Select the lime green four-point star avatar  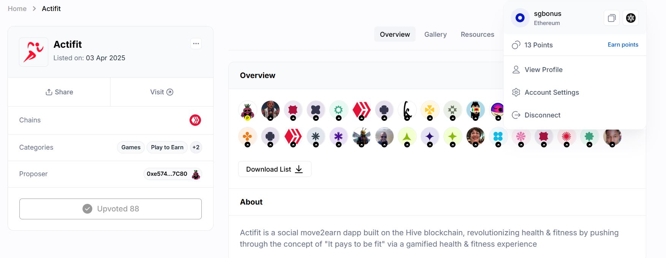point(453,137)
